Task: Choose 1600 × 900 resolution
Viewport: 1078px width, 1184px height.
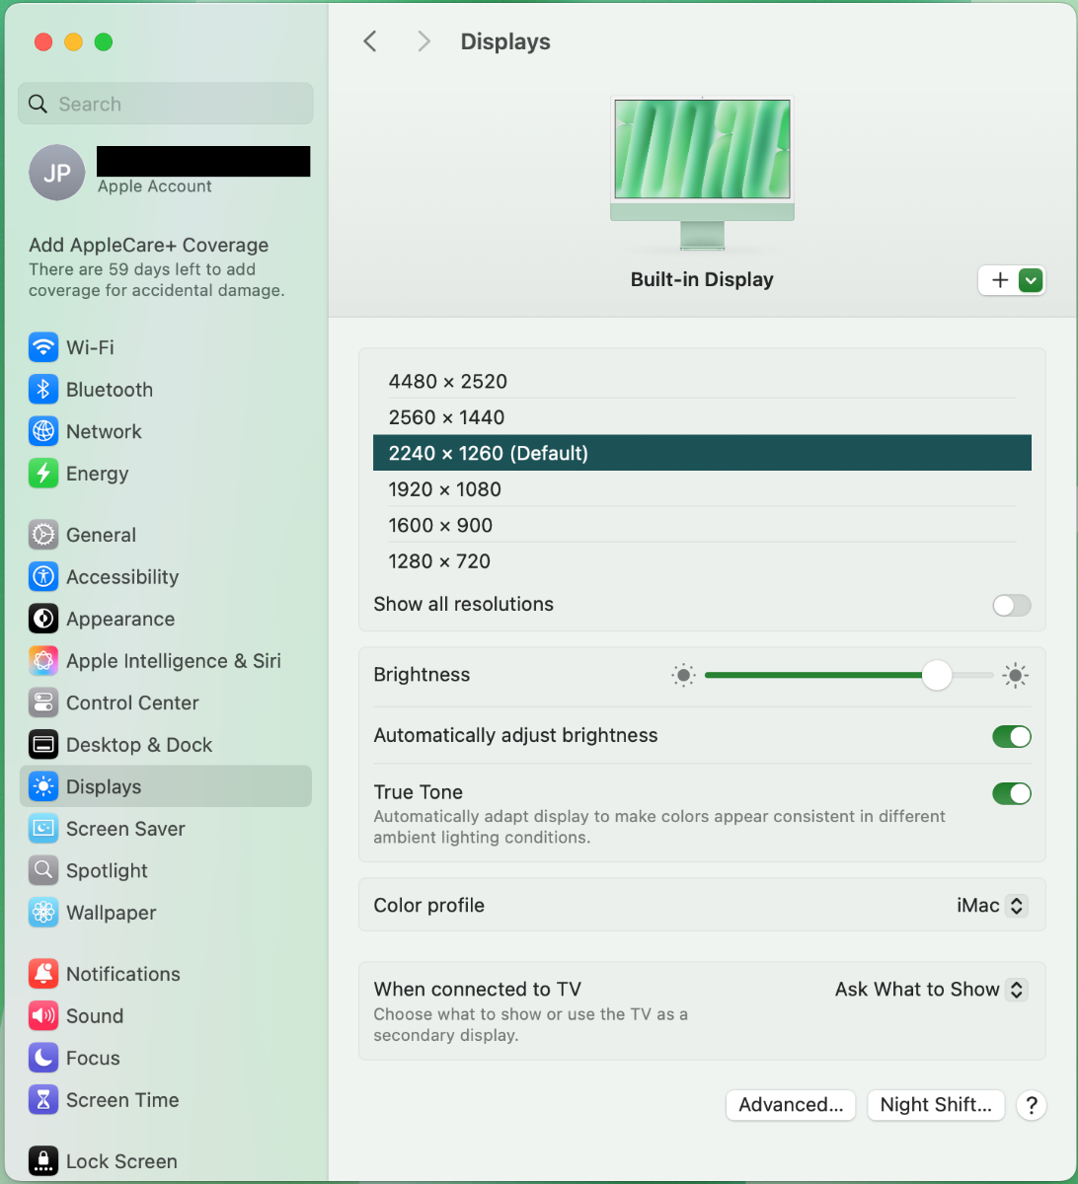Action: 702,525
